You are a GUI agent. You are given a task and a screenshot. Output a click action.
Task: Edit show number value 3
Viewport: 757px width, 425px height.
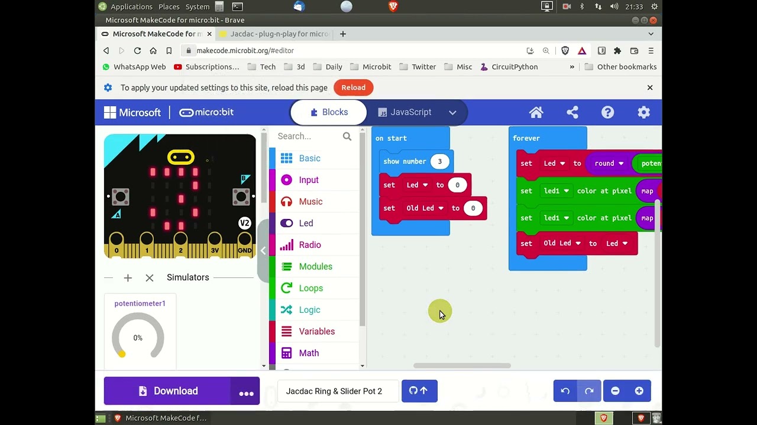[x=439, y=162]
